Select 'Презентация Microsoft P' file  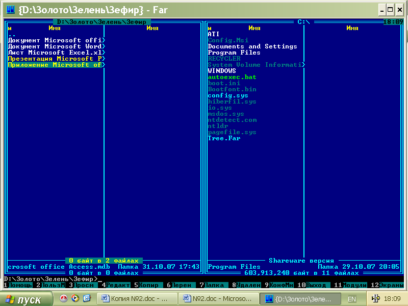56,59
